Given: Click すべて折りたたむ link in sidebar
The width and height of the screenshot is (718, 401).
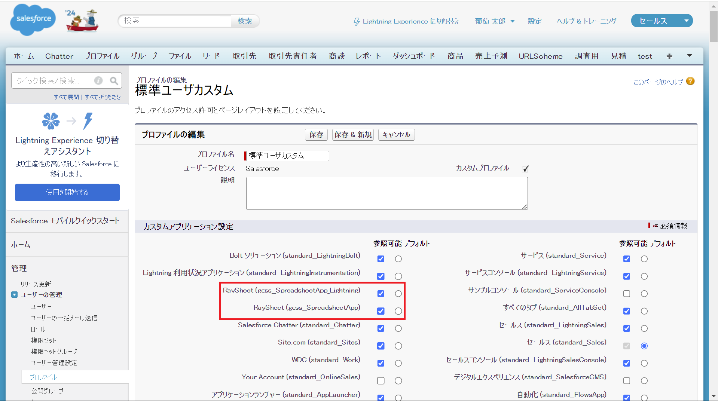Looking at the screenshot, I should click(x=103, y=97).
